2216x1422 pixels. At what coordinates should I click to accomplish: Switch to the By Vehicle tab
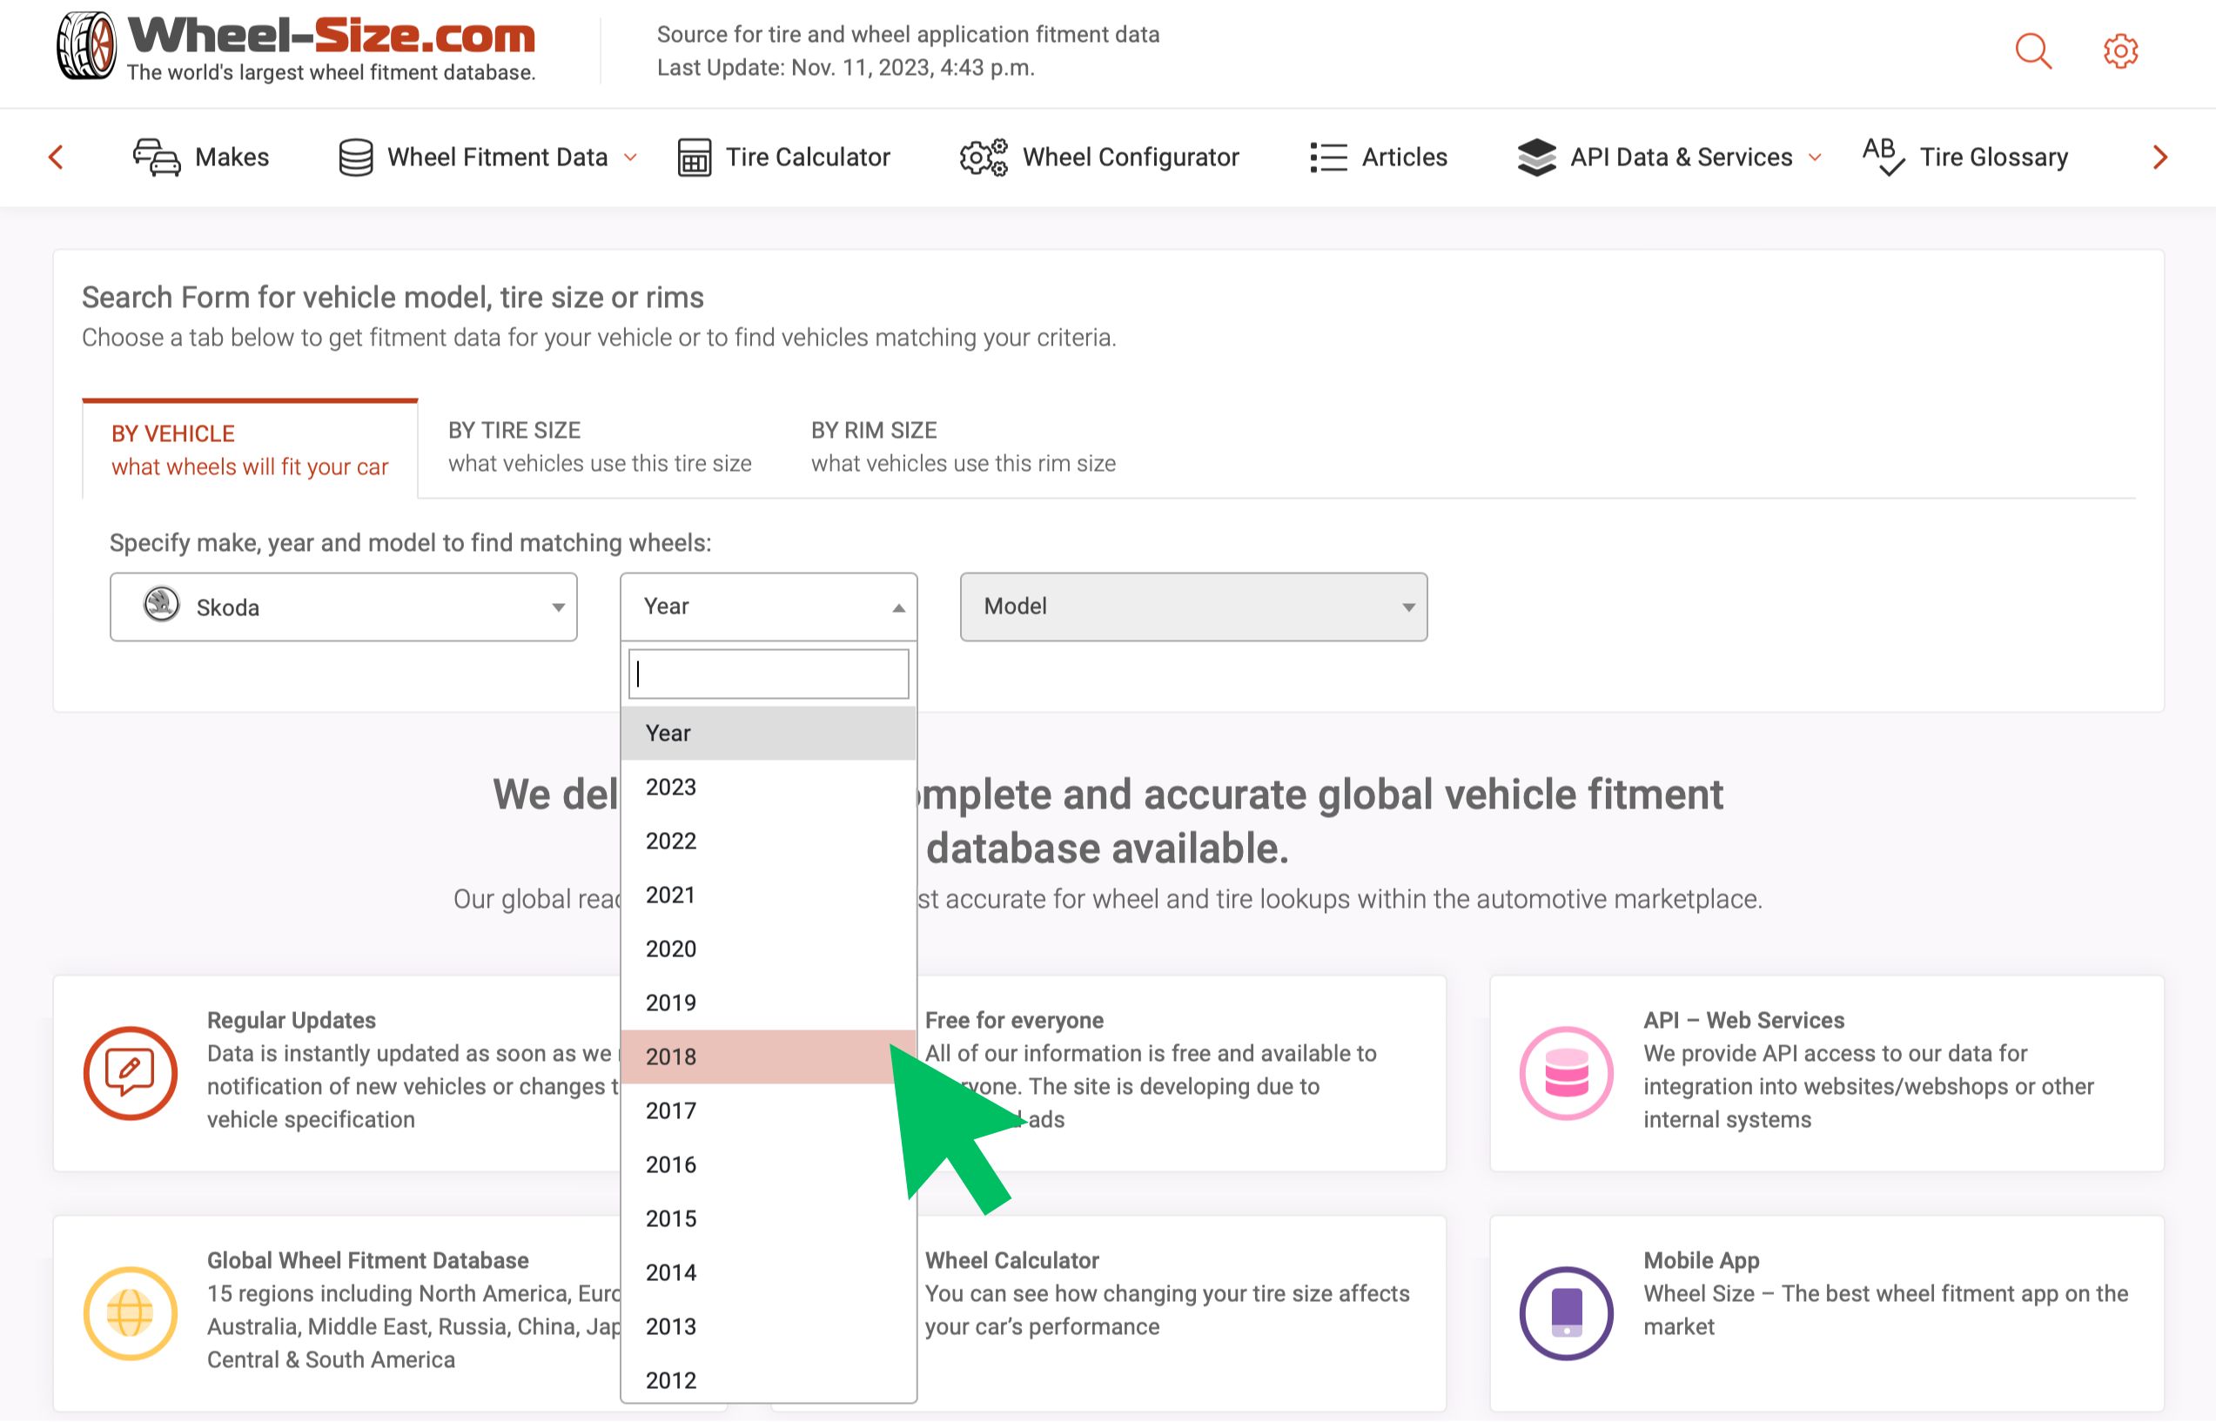250,451
